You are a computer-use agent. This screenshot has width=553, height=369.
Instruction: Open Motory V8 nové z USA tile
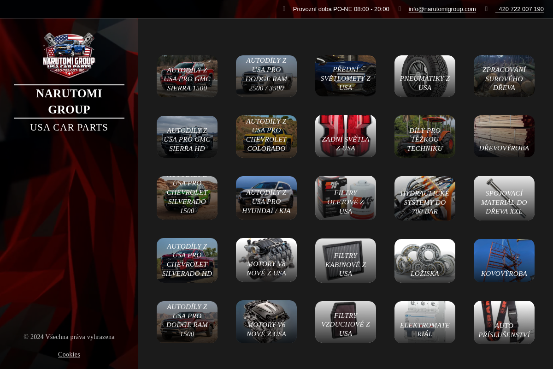click(266, 260)
